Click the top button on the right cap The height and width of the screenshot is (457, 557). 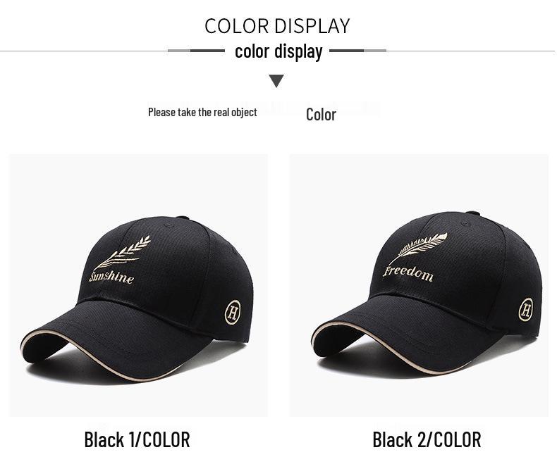(473, 213)
